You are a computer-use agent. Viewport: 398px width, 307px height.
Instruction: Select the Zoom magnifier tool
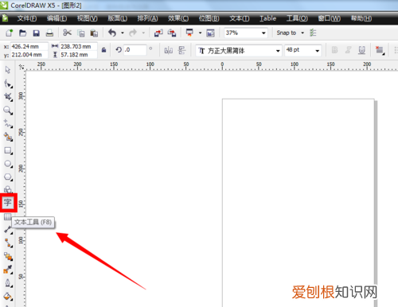(x=8, y=111)
